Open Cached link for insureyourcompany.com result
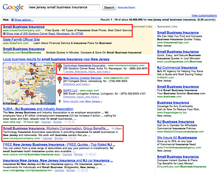Image resolution: width=219 pixels, height=174 pixels. click(47, 138)
